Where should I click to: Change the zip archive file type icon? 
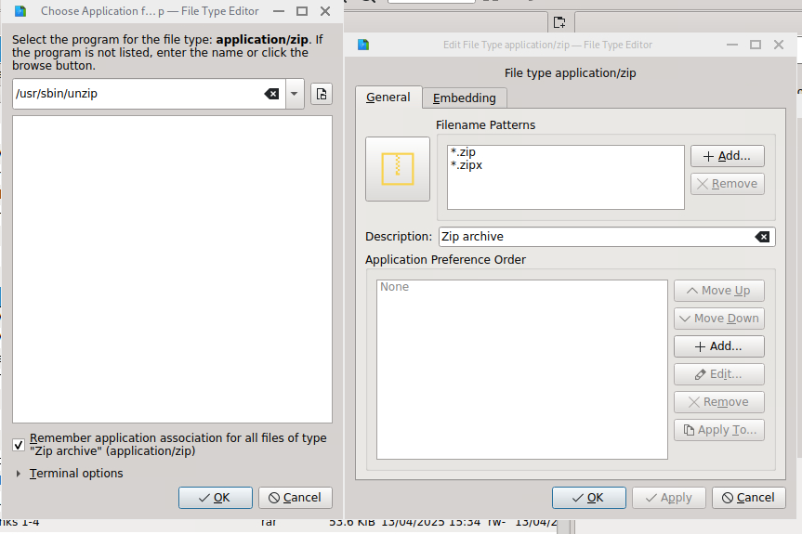[398, 169]
